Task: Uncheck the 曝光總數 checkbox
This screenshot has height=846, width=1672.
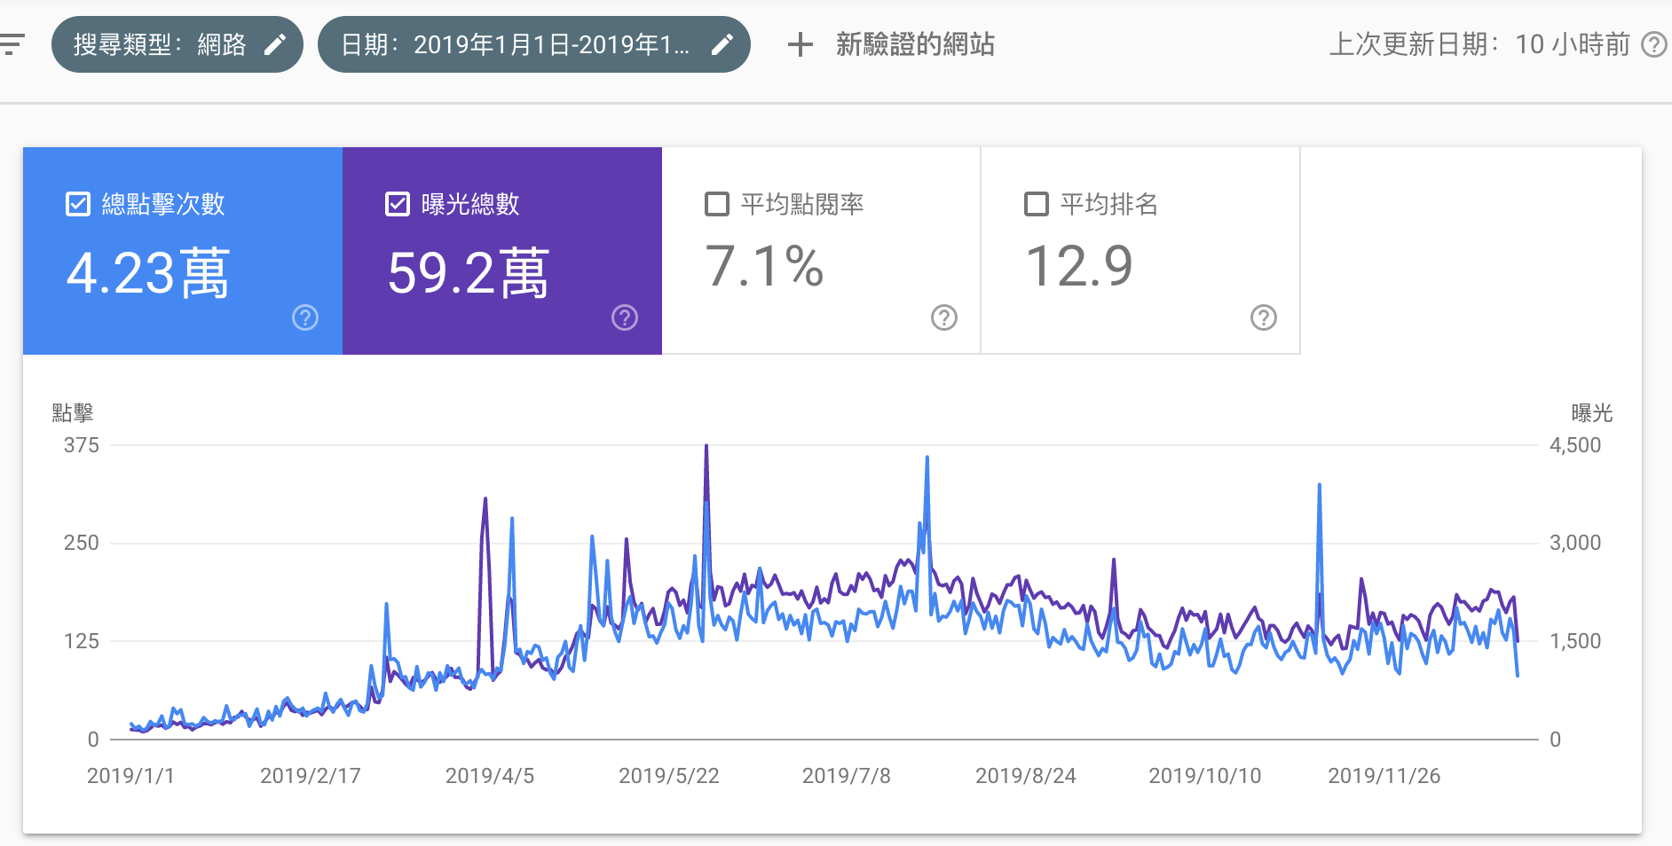Action: coord(398,204)
